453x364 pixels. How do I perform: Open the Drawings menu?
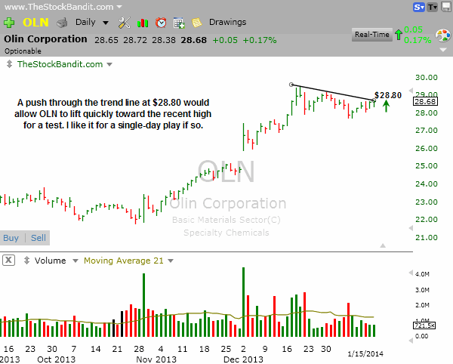pyautogui.click(x=228, y=22)
